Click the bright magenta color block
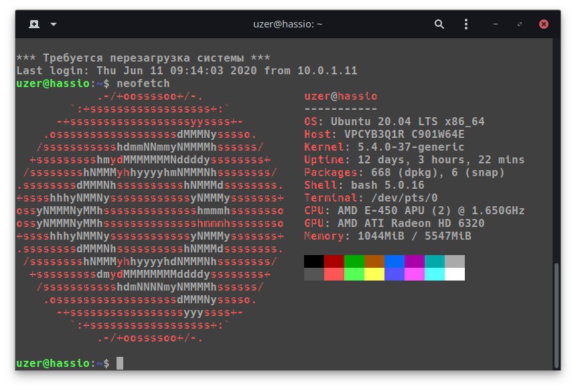This screenshot has width=576, height=391. coord(415,275)
